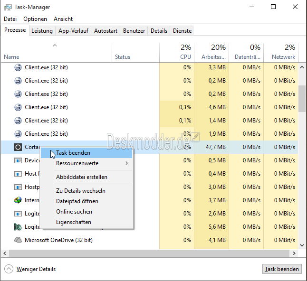Open Eigenschaften from the context menu
This screenshot has height=281, width=307.
tap(86, 222)
